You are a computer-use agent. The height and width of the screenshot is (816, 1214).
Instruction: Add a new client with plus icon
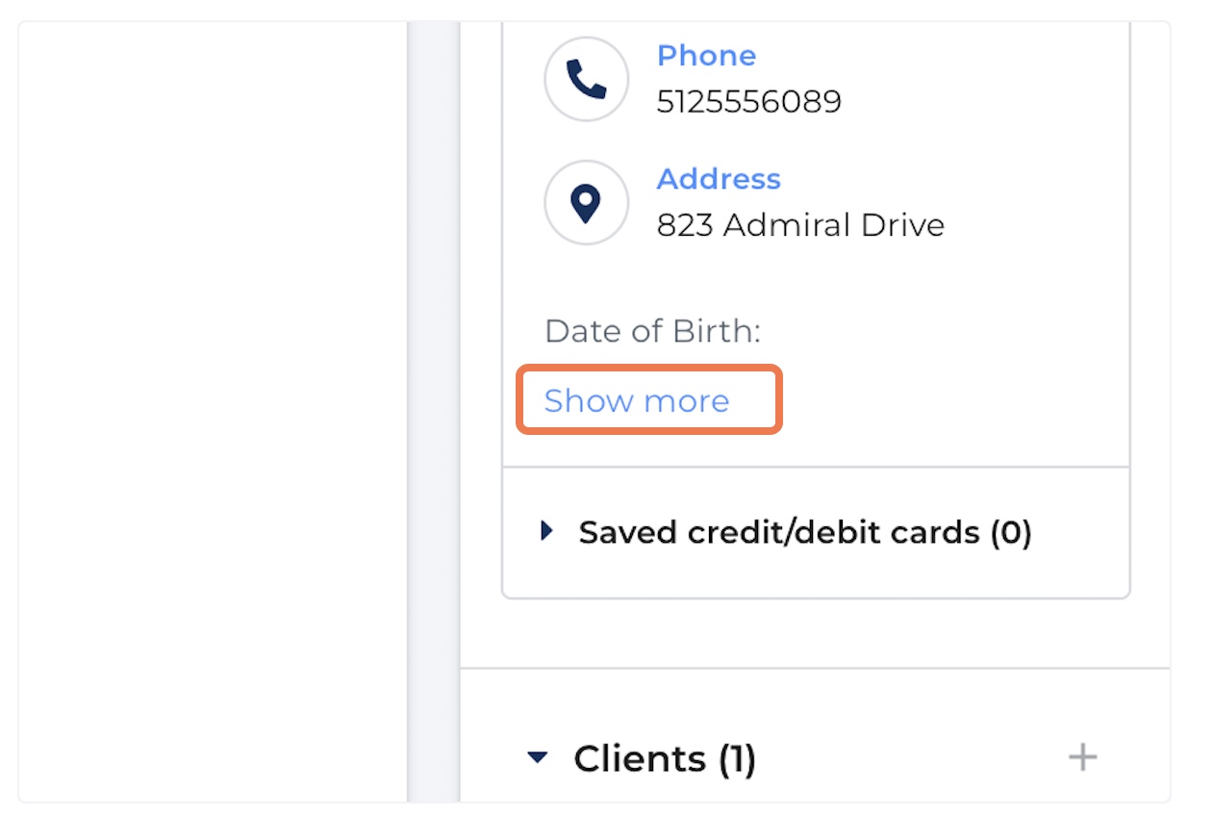click(1082, 757)
